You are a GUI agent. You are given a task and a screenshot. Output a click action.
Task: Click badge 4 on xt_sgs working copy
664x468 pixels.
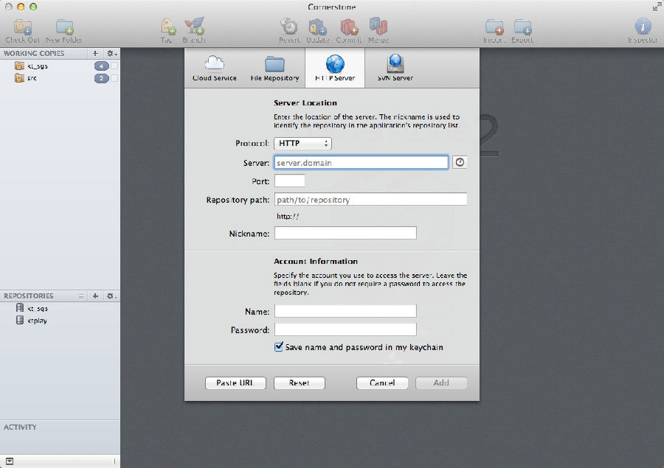[102, 66]
